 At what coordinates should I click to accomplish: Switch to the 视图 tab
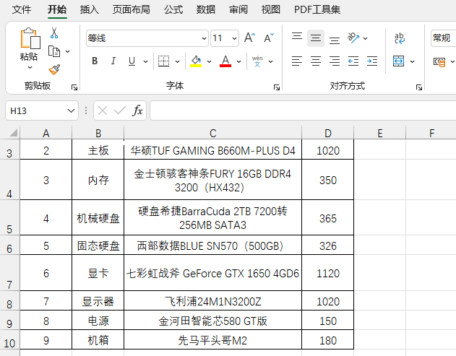click(271, 9)
